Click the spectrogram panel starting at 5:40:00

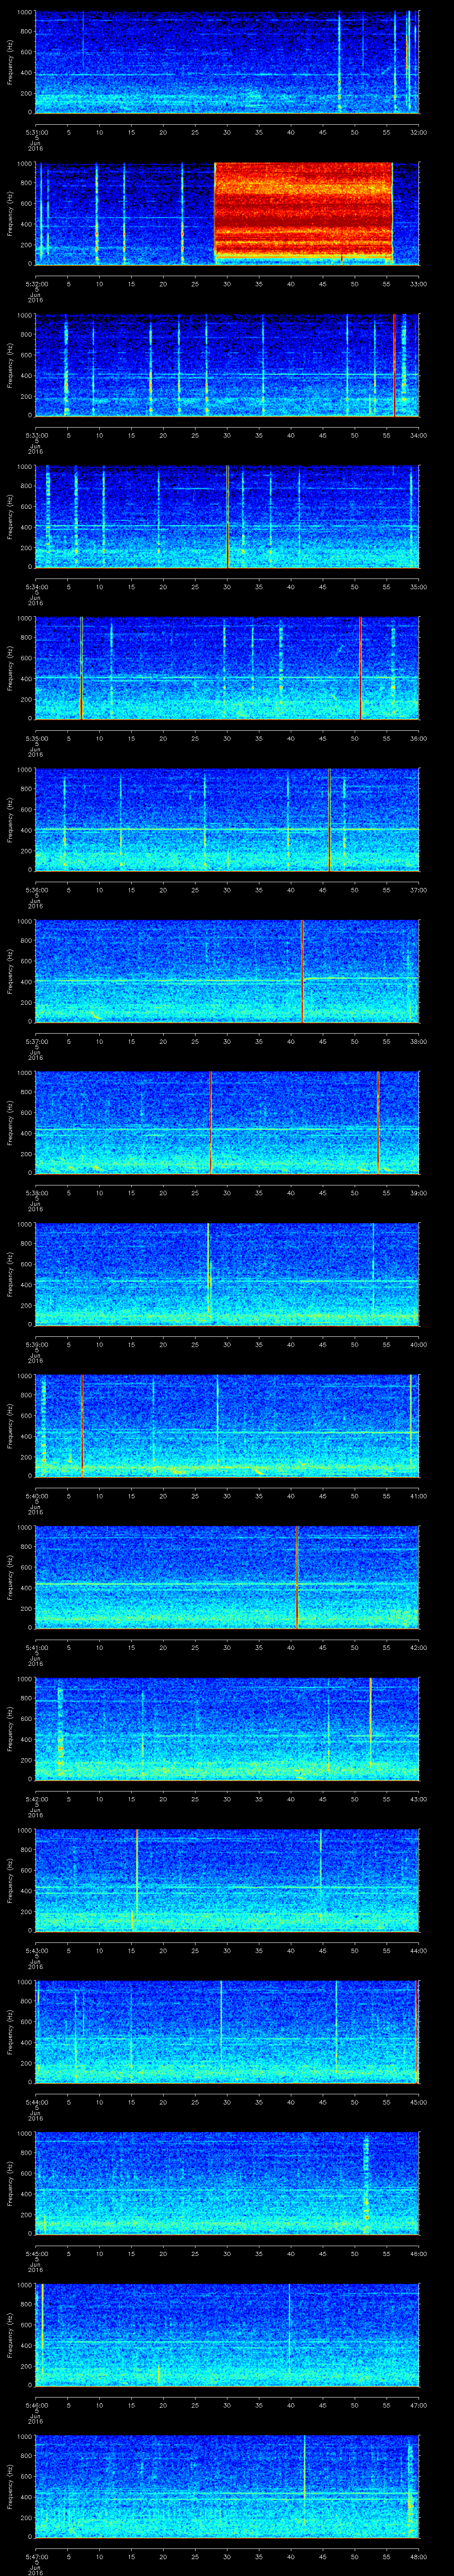tap(227, 1425)
